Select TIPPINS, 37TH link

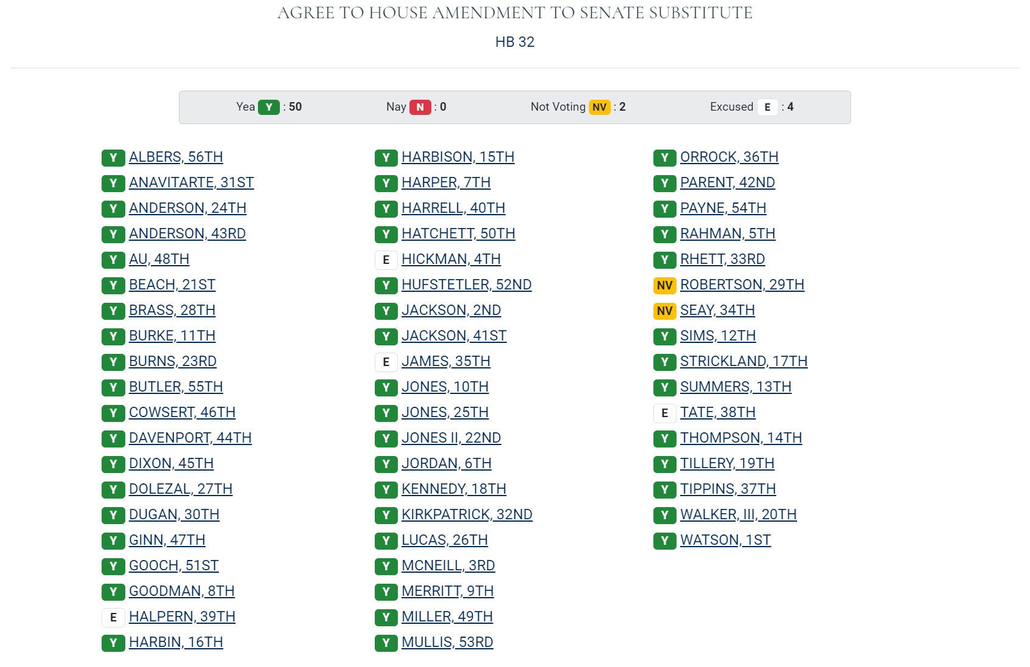tap(728, 489)
